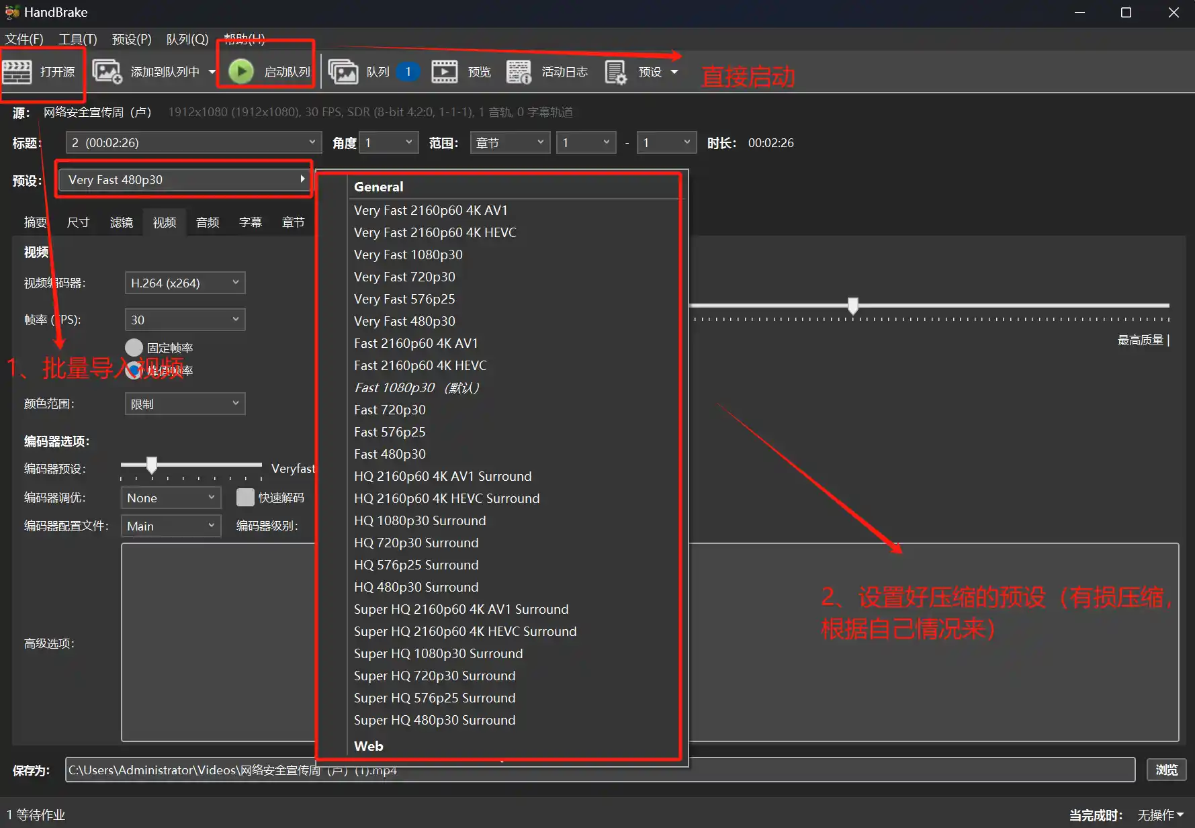Click the Open Source film icon
The height and width of the screenshot is (828, 1195).
(x=17, y=72)
